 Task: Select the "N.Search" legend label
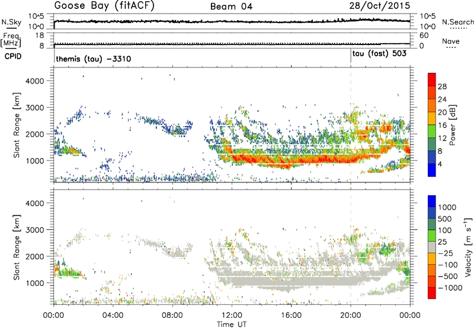coord(457,22)
